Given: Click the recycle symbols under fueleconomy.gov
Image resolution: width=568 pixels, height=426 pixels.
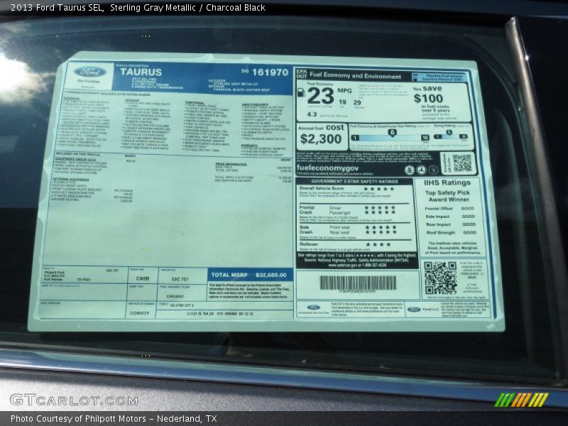Looking at the screenshot, I should (x=420, y=171).
